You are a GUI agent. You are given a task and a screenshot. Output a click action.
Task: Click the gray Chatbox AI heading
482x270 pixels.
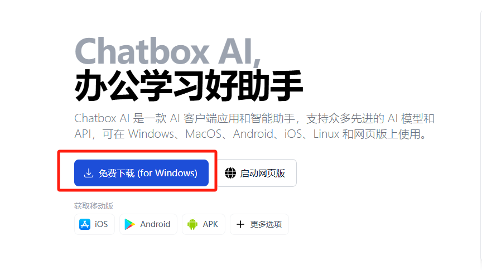[x=167, y=51]
